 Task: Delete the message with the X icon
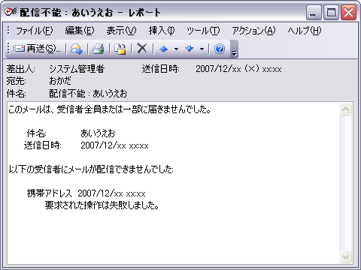pyautogui.click(x=142, y=48)
